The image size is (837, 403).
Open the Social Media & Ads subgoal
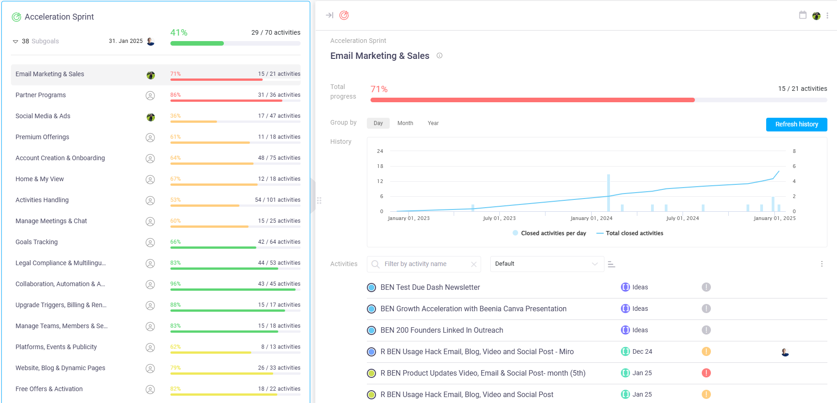tap(43, 116)
